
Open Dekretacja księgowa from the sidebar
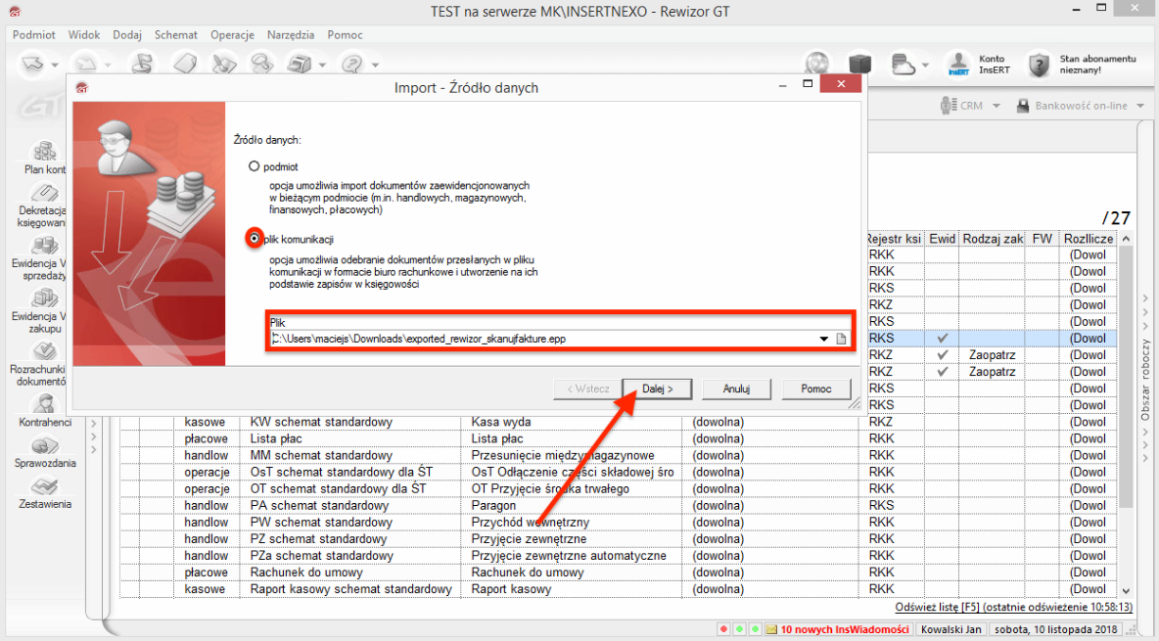[43, 203]
